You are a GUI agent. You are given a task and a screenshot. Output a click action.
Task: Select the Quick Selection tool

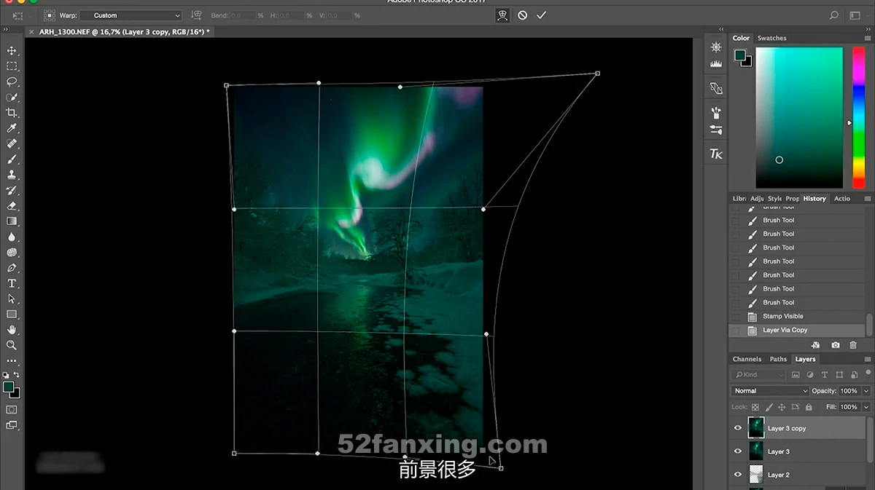(12, 97)
